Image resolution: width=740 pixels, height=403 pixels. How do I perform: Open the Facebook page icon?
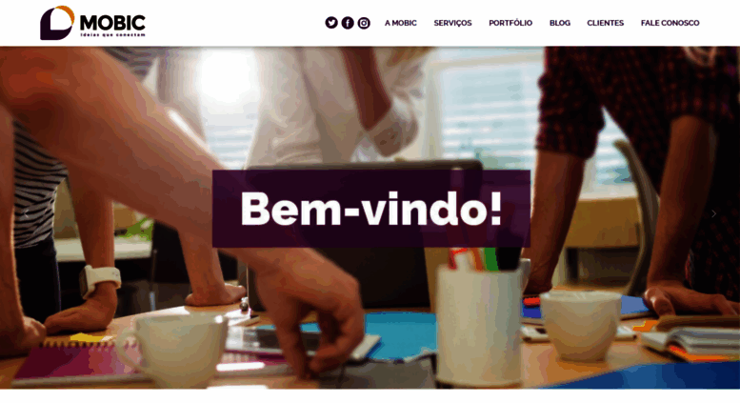tap(348, 23)
